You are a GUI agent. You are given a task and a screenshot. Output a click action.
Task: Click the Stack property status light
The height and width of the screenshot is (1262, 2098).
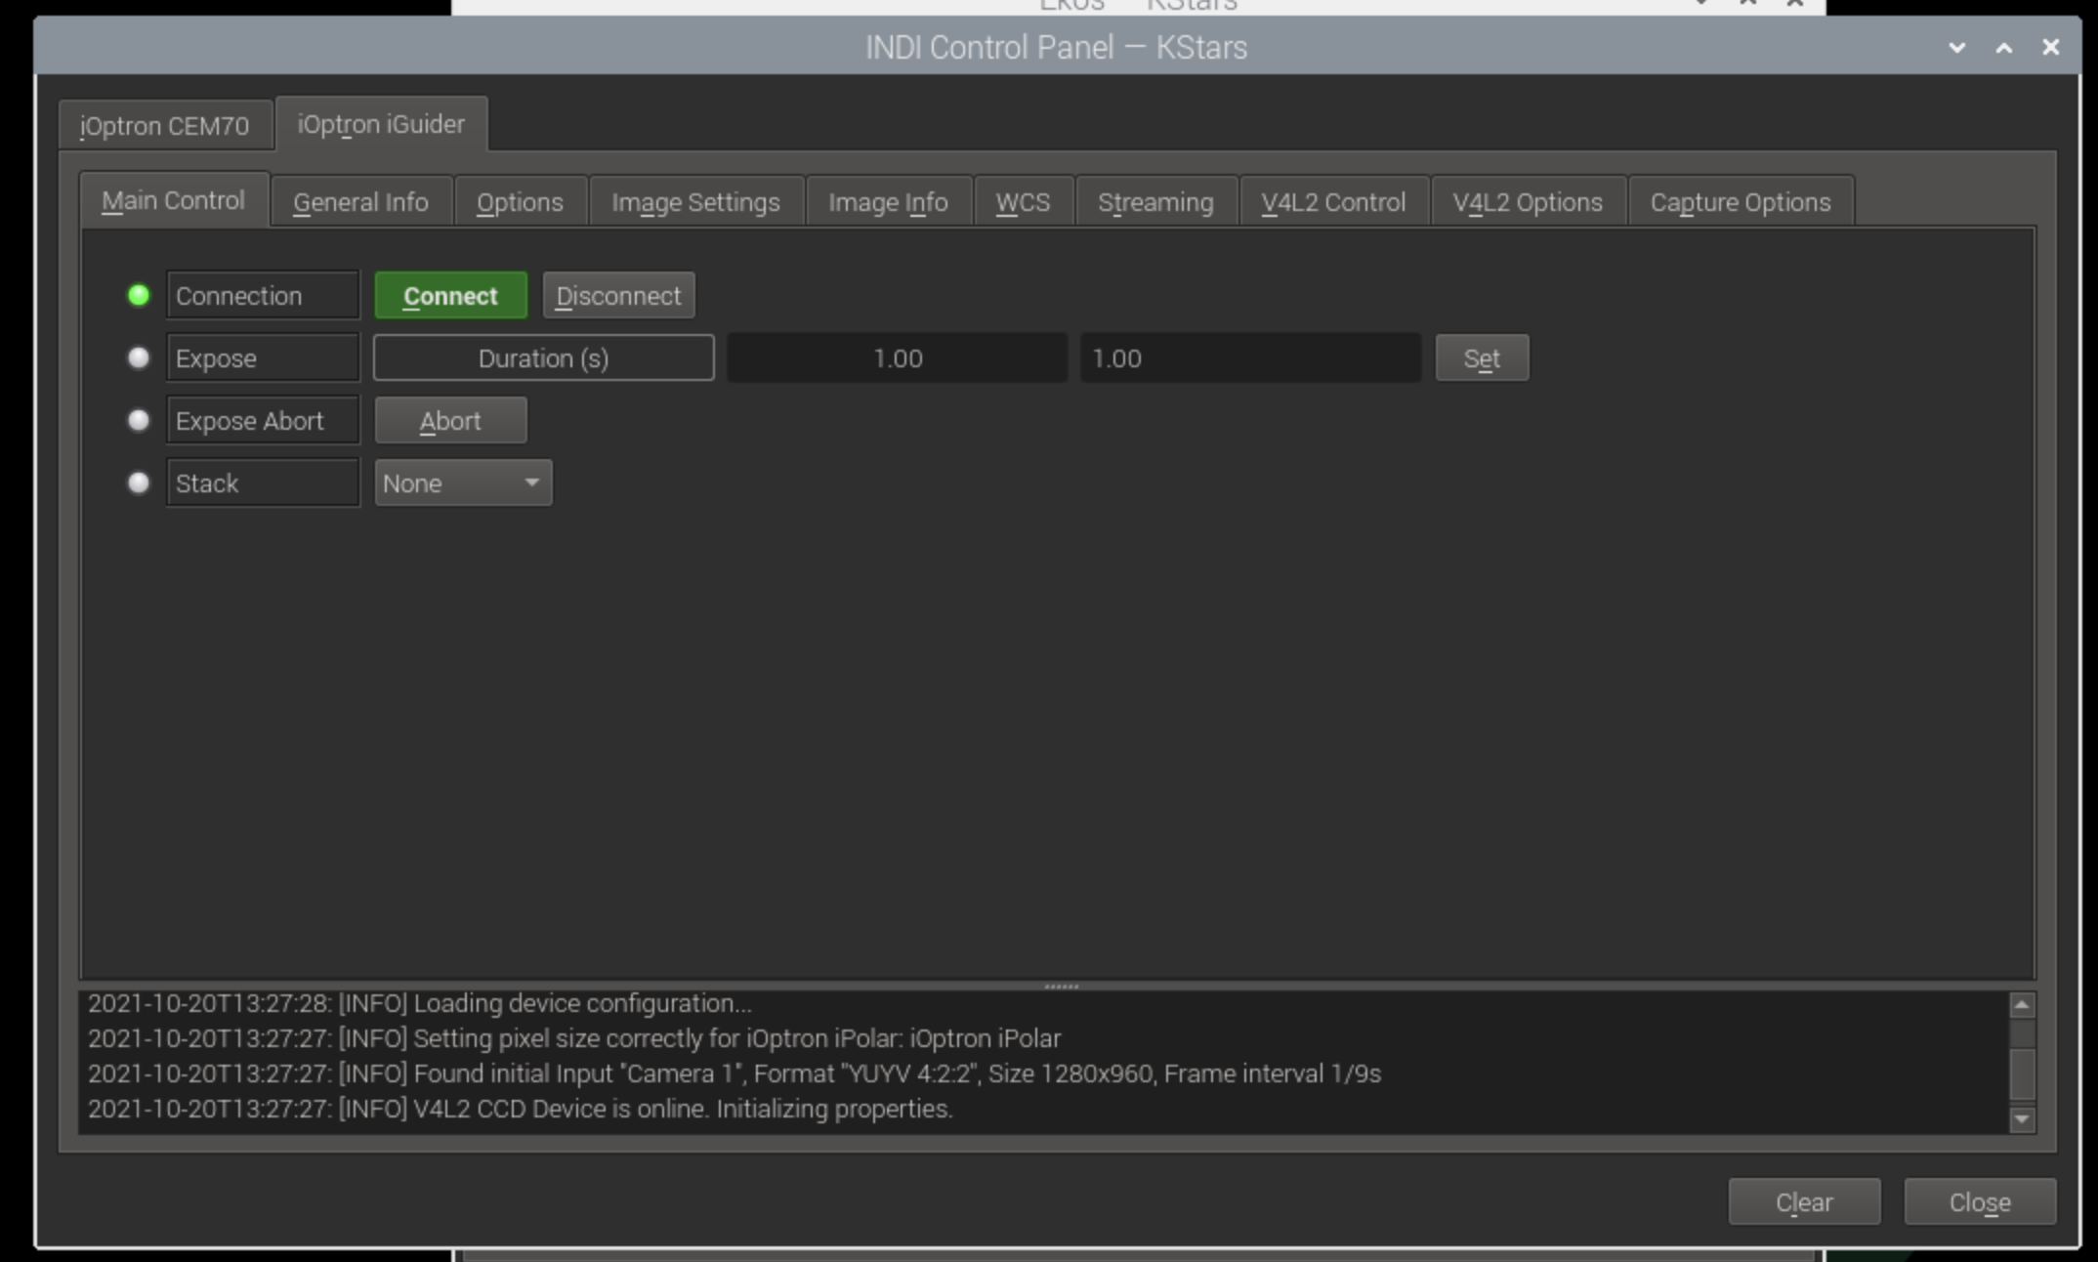click(139, 484)
